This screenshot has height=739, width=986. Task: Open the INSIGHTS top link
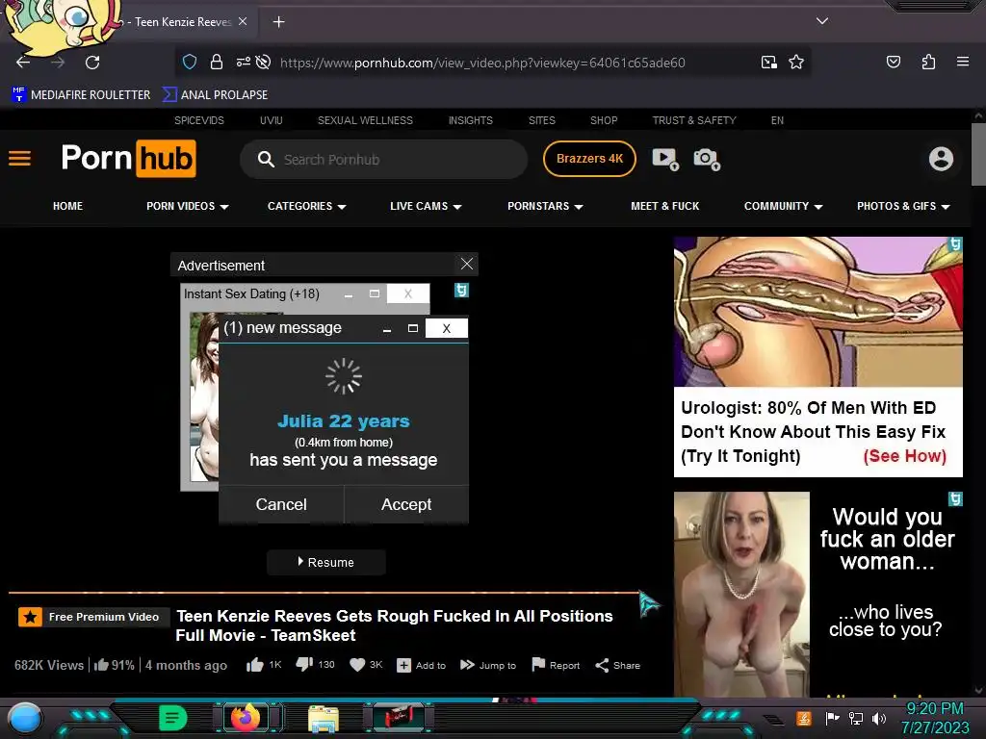(470, 120)
